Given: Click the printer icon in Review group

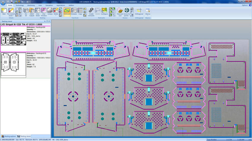Looking at the screenshot, I should click(132, 9).
